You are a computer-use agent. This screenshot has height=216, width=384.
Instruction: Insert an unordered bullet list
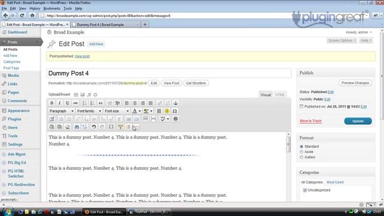pyautogui.click(x=85, y=103)
